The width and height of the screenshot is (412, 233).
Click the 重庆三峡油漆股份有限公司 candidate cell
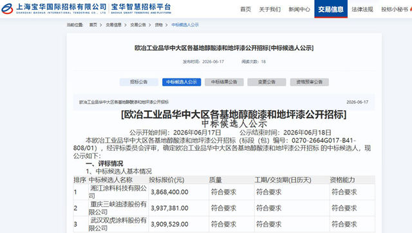point(118,208)
